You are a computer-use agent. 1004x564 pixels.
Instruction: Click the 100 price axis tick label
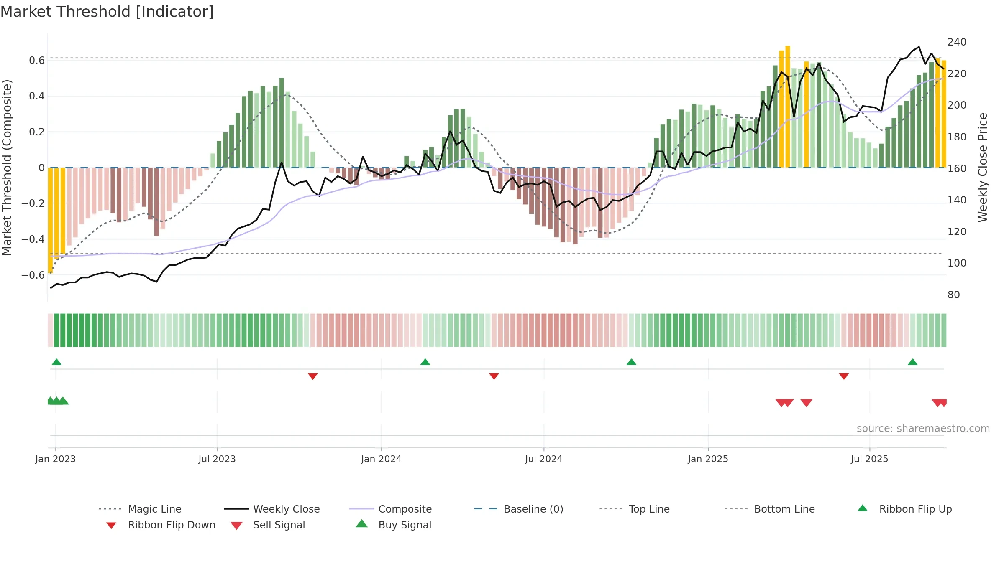[957, 263]
